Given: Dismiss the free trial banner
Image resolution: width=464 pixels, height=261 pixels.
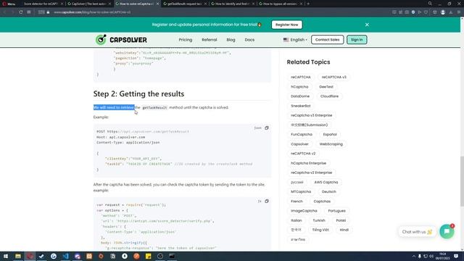Looking at the screenshot, I should (x=367, y=25).
